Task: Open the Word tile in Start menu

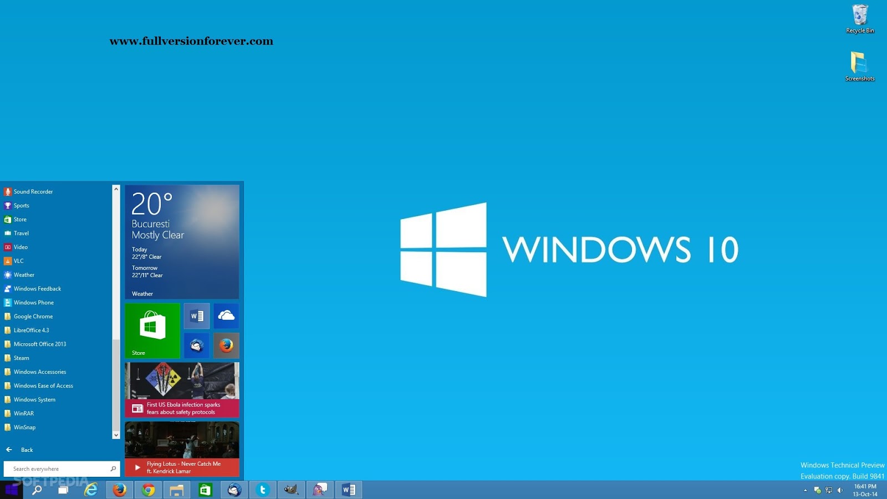Action: tap(197, 316)
